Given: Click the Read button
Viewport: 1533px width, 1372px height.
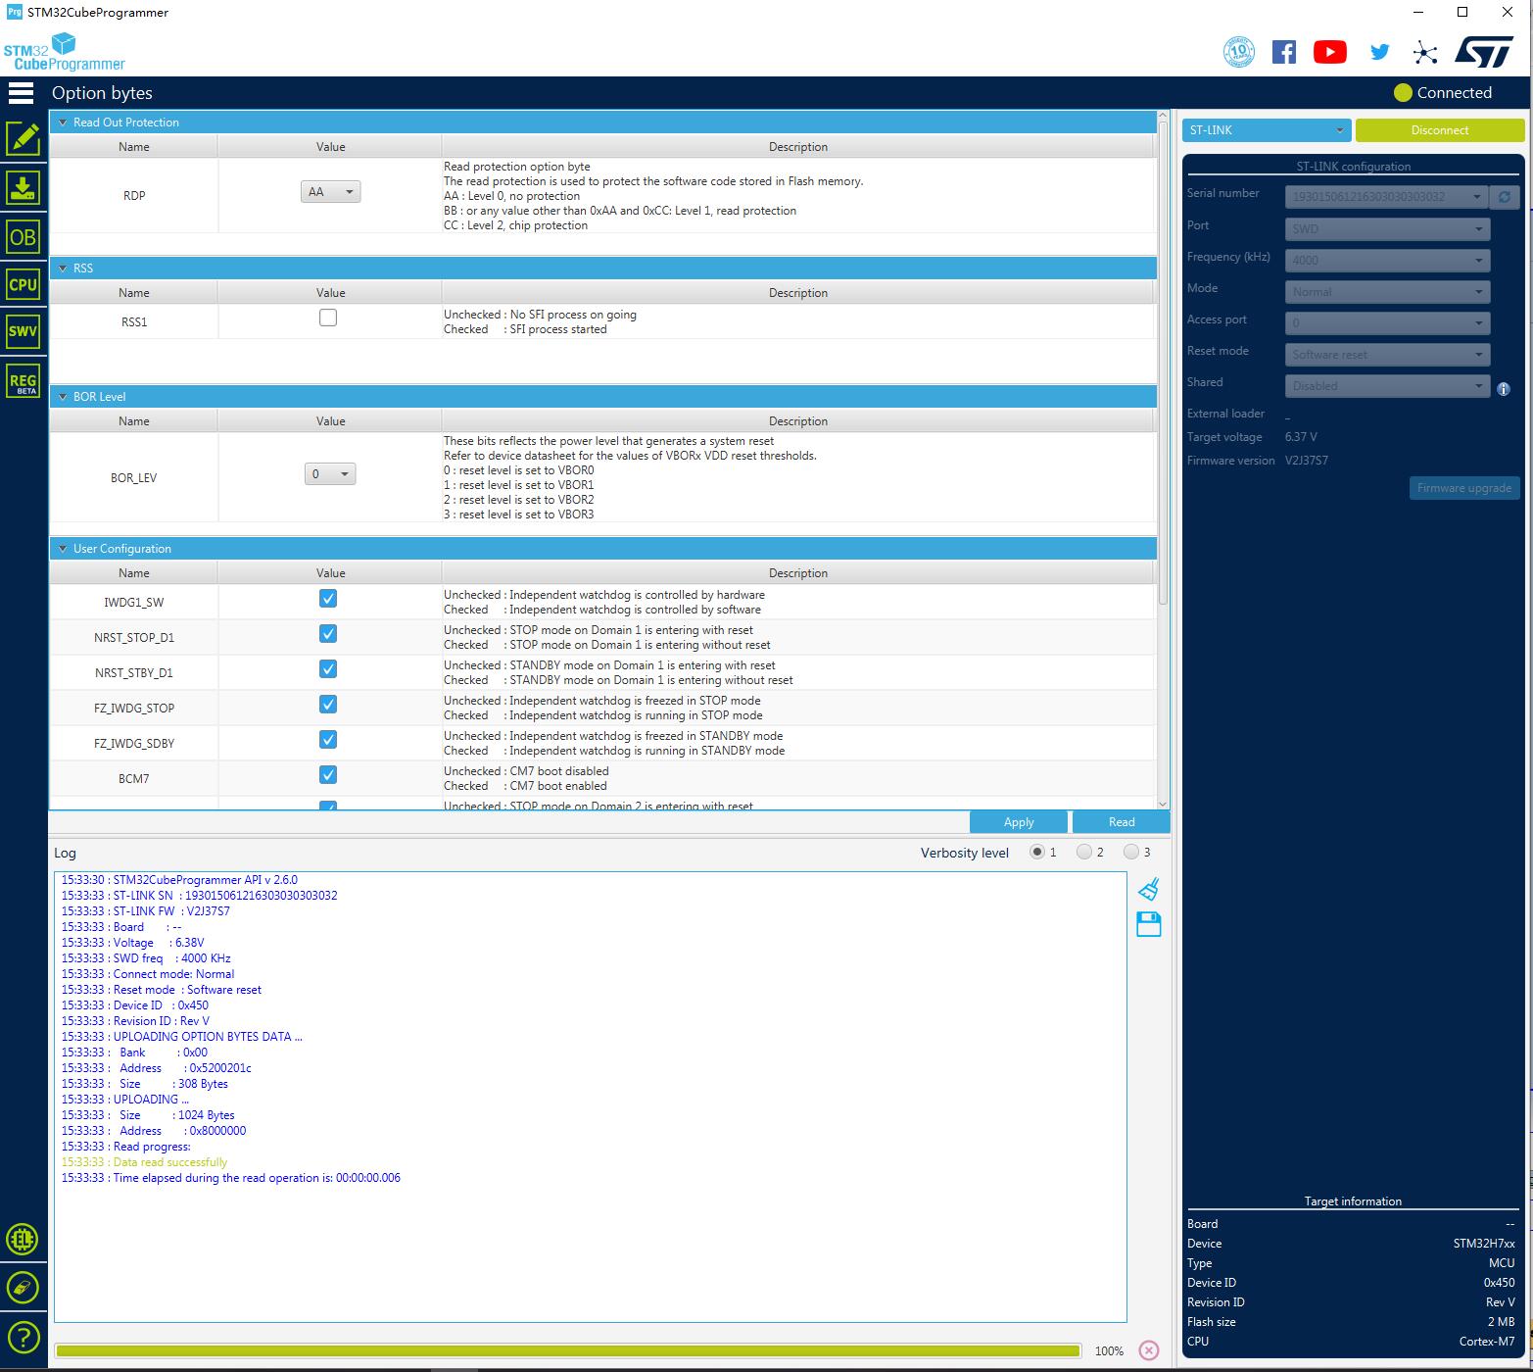Looking at the screenshot, I should tap(1122, 822).
